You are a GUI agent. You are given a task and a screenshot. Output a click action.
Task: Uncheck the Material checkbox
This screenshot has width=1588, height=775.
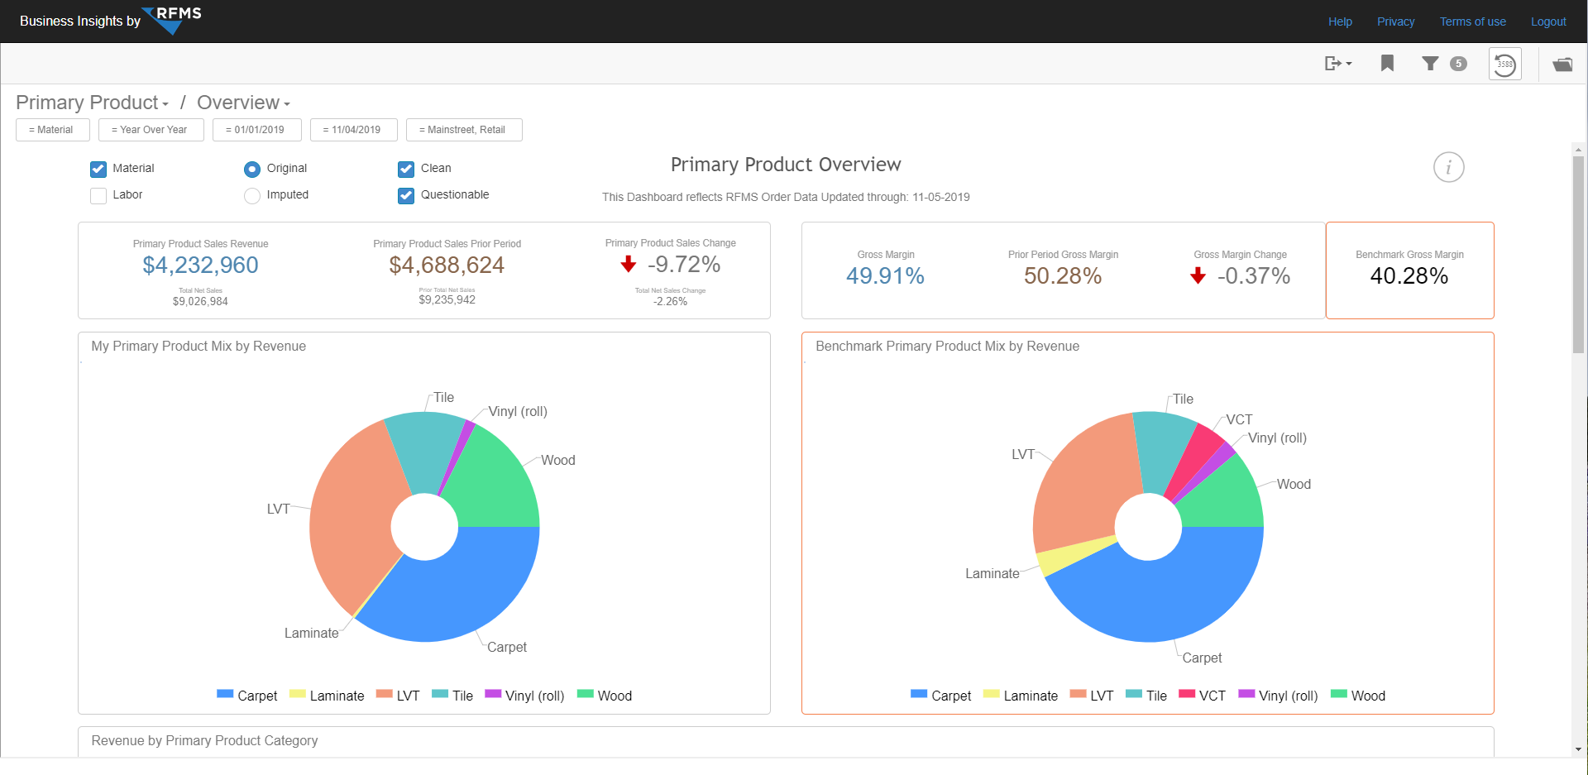point(98,169)
